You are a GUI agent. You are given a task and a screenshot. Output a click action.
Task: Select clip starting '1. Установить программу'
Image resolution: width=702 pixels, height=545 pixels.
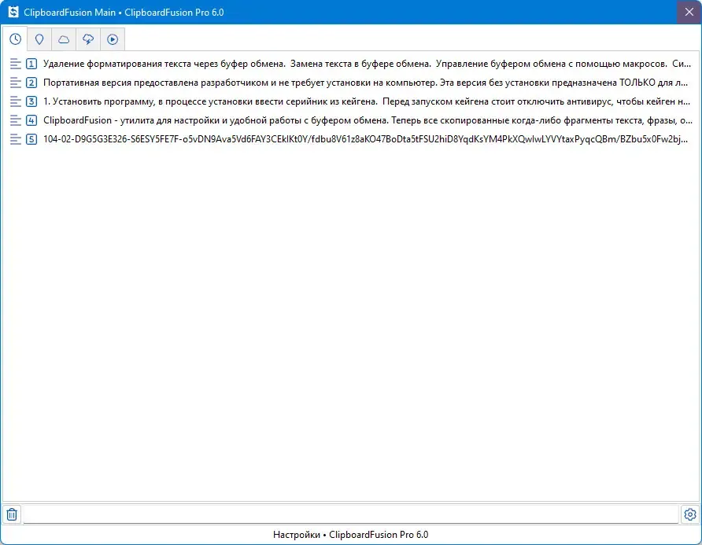tap(351, 101)
